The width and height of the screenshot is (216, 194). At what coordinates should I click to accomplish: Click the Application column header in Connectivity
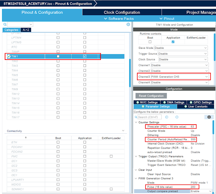point(85,138)
